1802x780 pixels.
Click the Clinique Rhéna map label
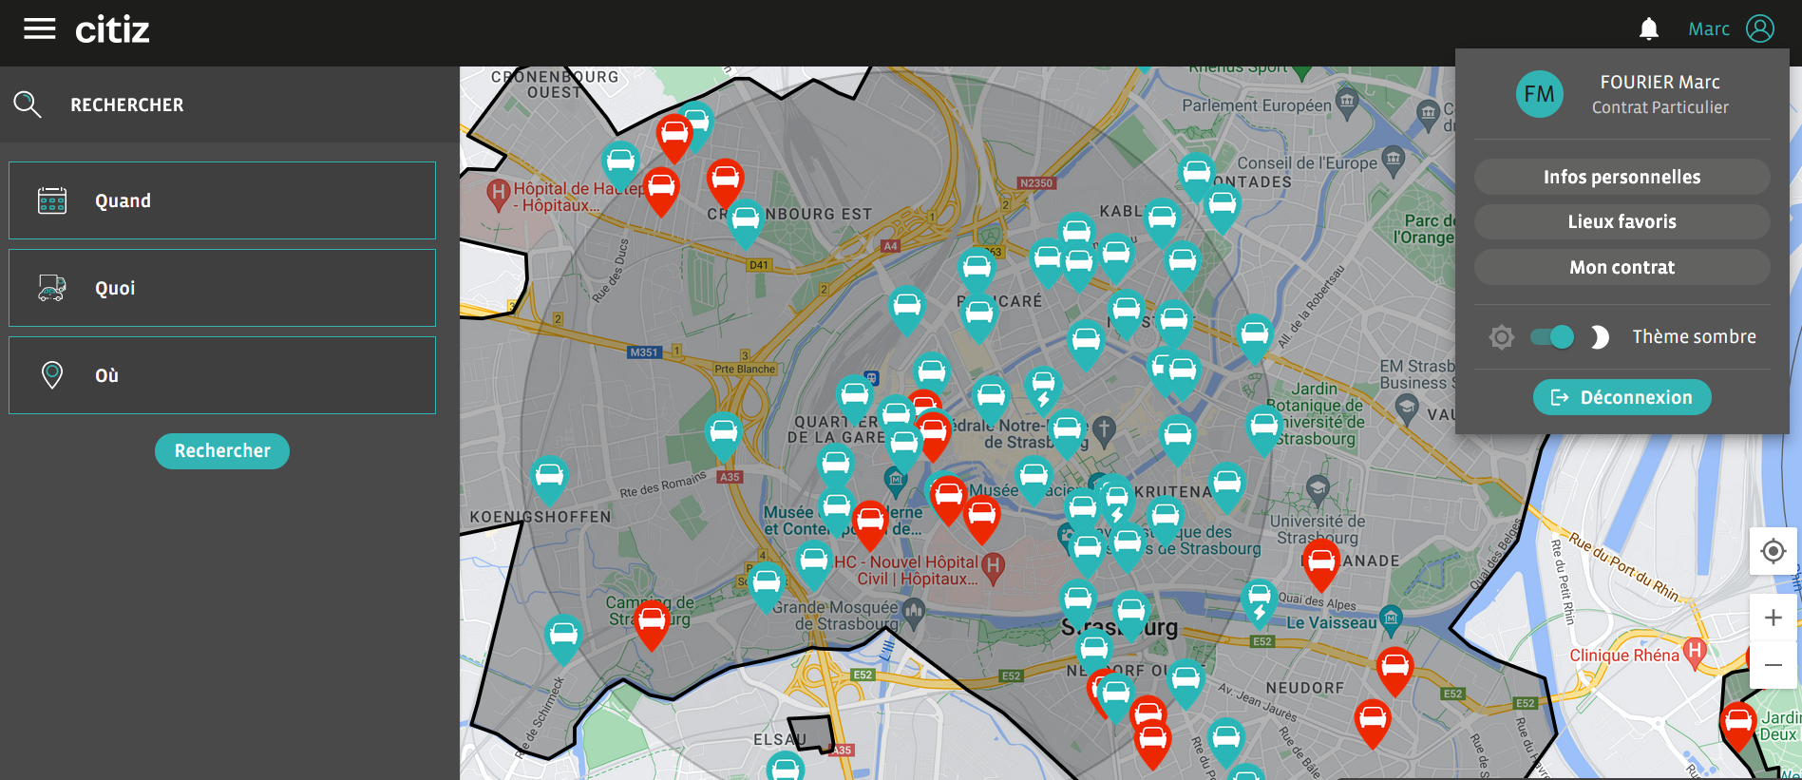coord(1624,656)
